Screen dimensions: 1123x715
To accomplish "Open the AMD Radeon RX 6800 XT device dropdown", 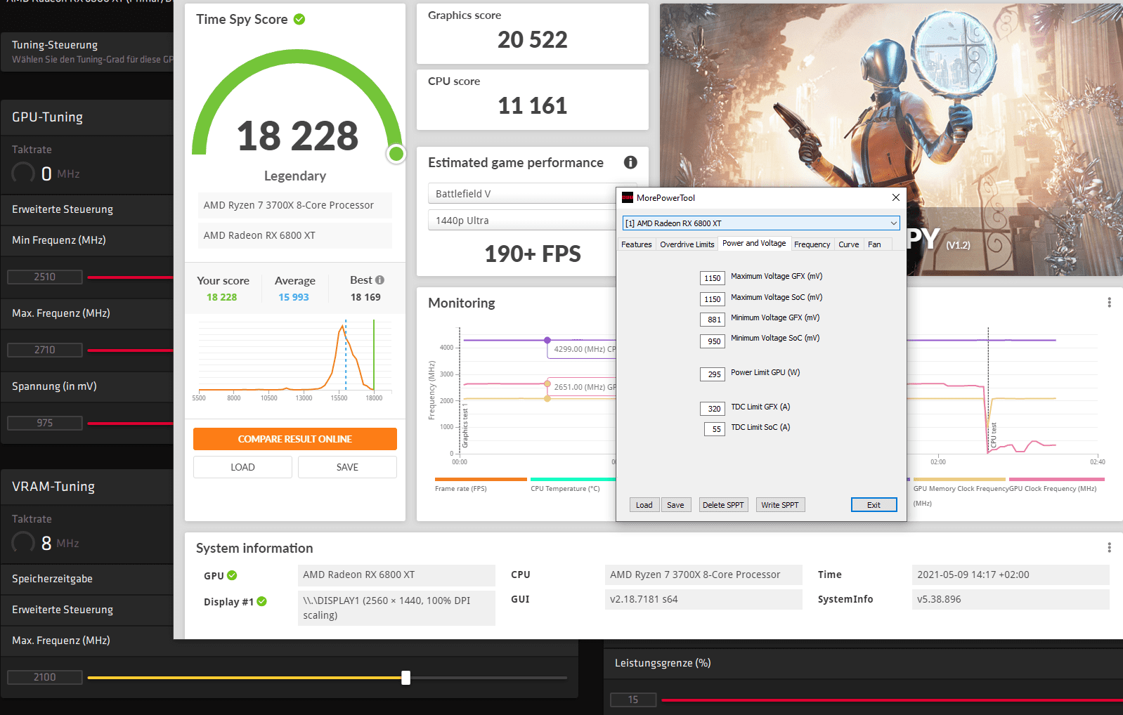I will pyautogui.click(x=761, y=223).
